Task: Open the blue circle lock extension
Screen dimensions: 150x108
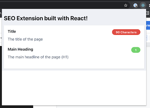Action: tap(135, 5)
